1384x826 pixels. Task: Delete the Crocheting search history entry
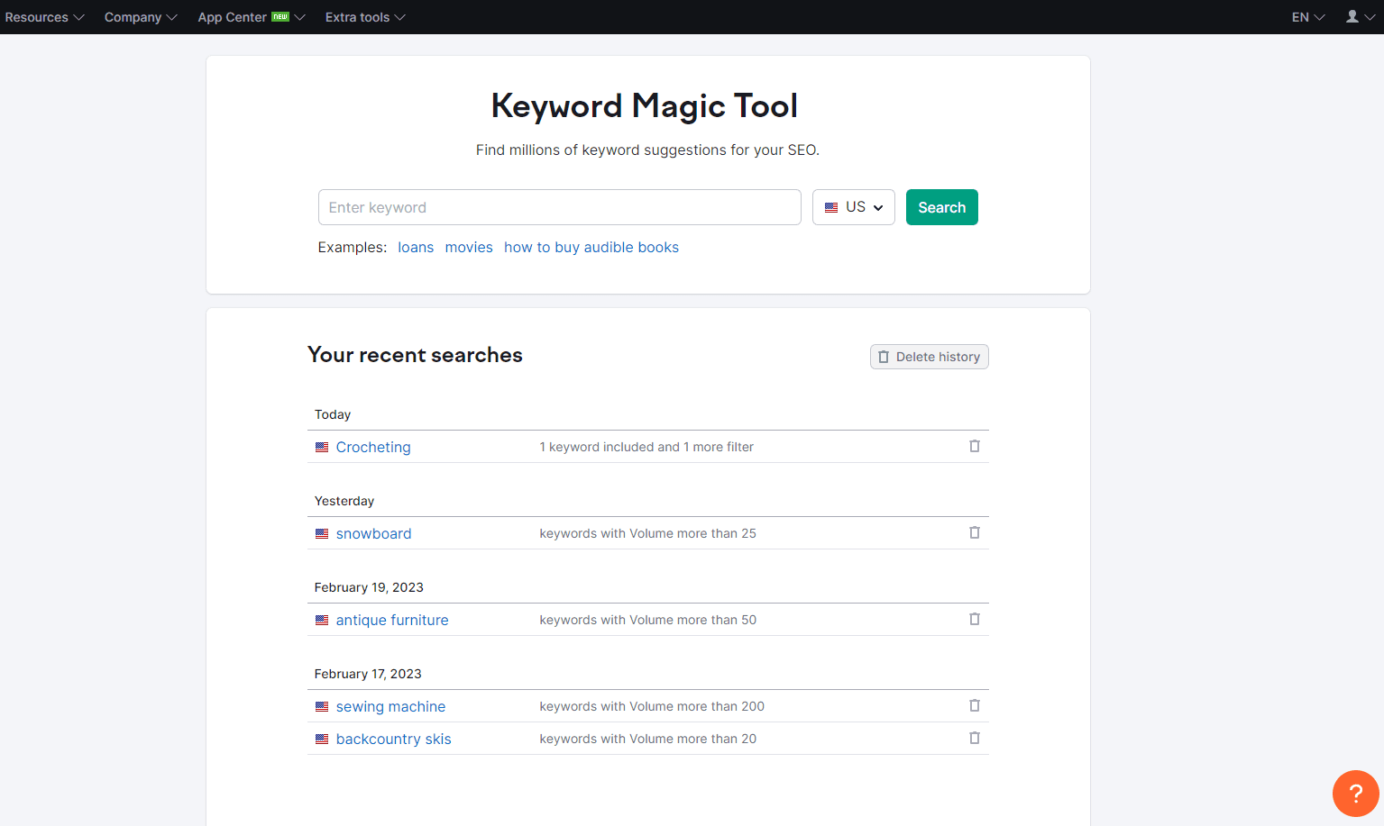coord(975,446)
